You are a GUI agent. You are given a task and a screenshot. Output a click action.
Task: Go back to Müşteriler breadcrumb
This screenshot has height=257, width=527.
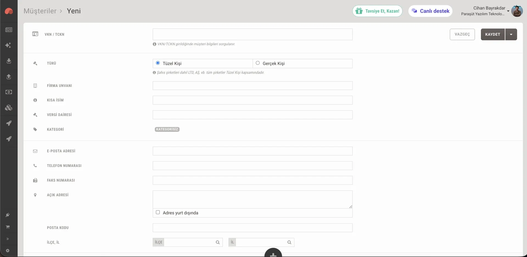(40, 11)
